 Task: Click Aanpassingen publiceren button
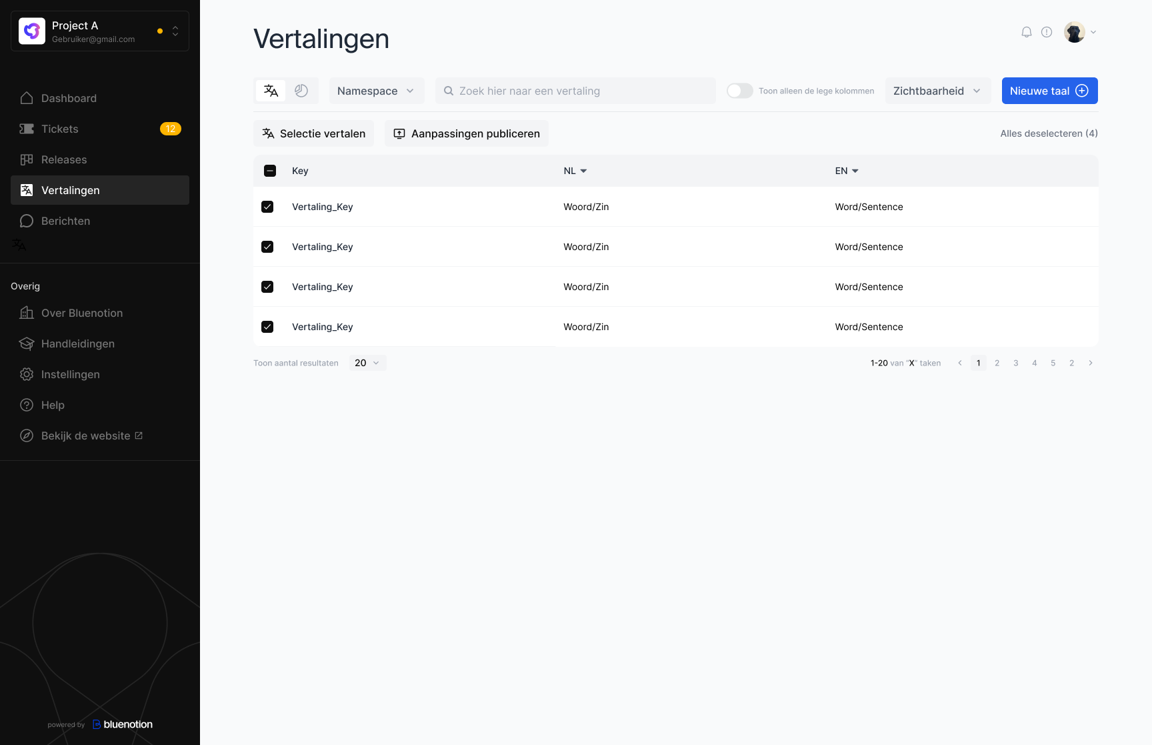pyautogui.click(x=466, y=133)
